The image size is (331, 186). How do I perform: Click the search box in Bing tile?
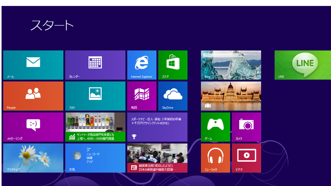(x=222, y=55)
